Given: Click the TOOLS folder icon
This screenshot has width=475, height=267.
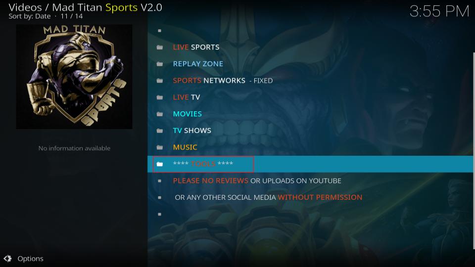Looking at the screenshot, I should tap(160, 164).
